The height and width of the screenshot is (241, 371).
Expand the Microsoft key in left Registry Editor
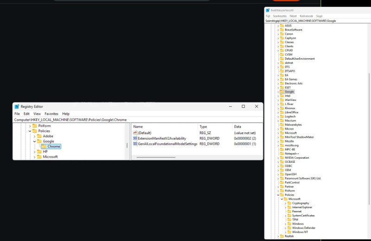(x=34, y=157)
